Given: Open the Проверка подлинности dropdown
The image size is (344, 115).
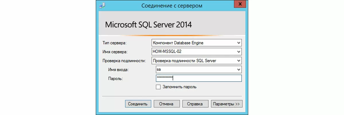Looking at the screenshot, I should tap(196, 60).
